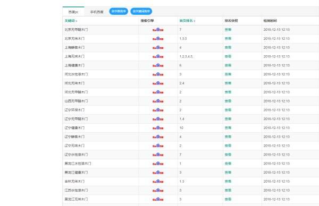This screenshot has height=206, width=319.
Task: Click ranking value in 上海无味木门 row
Action: point(186,56)
